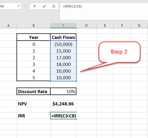
Task: Confirm the formula with the checkmark icon
Action: [44, 6]
